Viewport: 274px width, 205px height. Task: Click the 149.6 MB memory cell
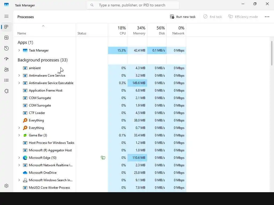[x=137, y=83]
